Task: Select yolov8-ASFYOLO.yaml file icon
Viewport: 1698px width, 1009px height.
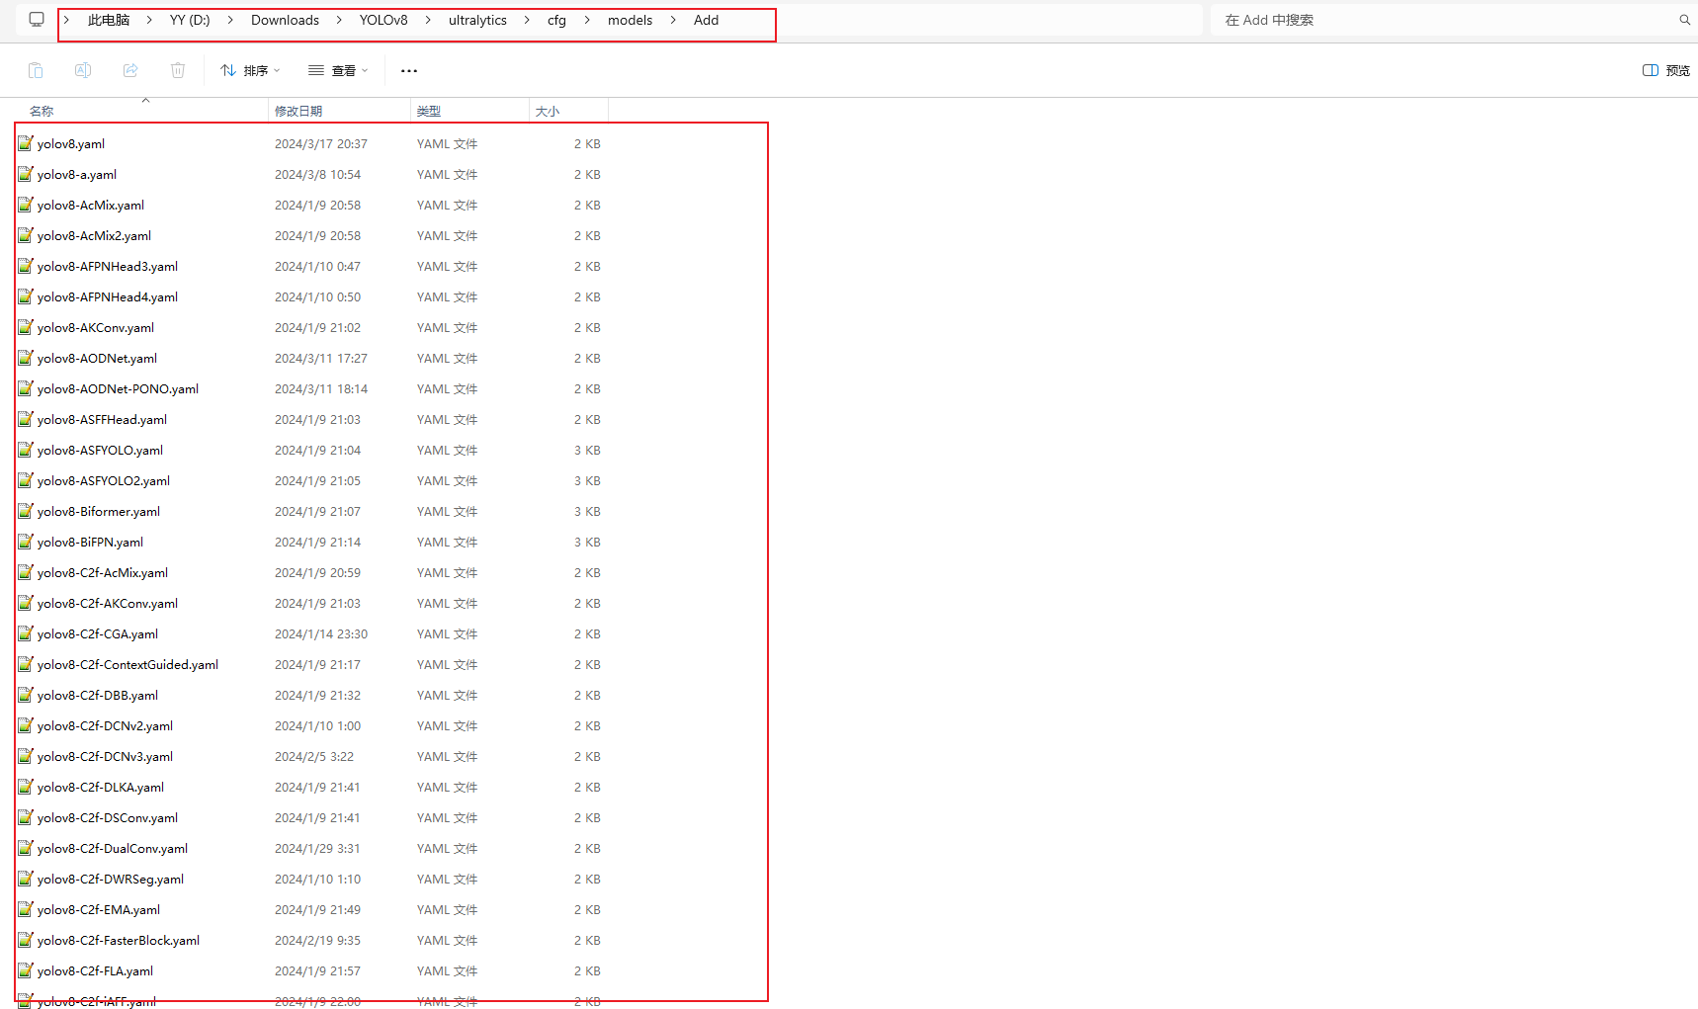Action: pyautogui.click(x=26, y=450)
